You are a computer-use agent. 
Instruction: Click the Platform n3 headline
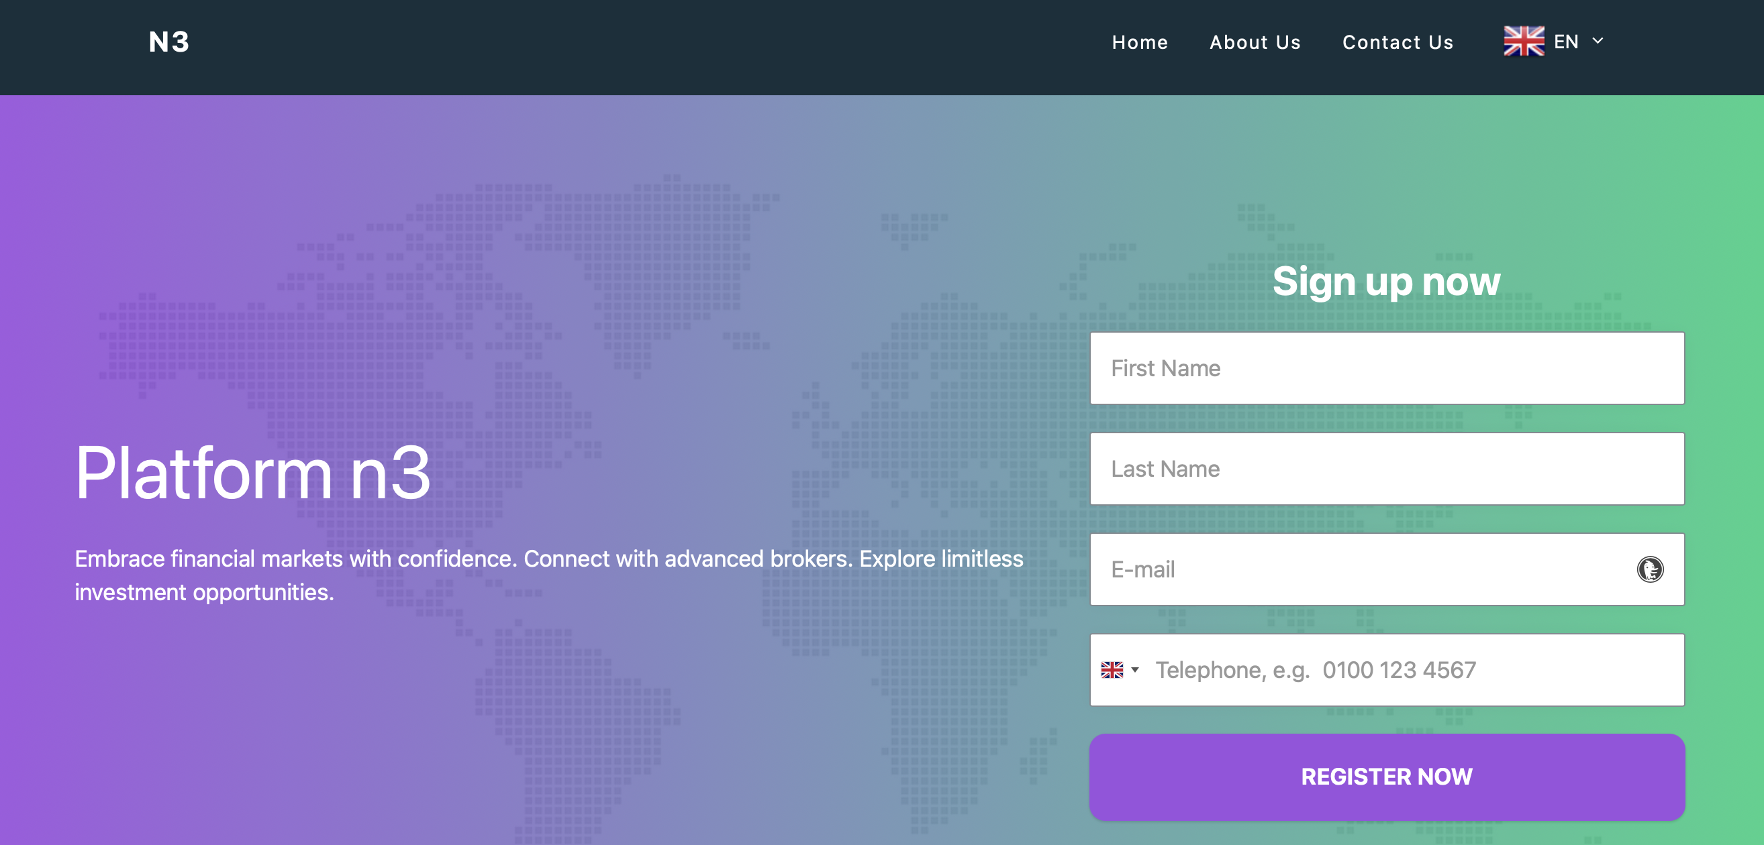pyautogui.click(x=252, y=473)
